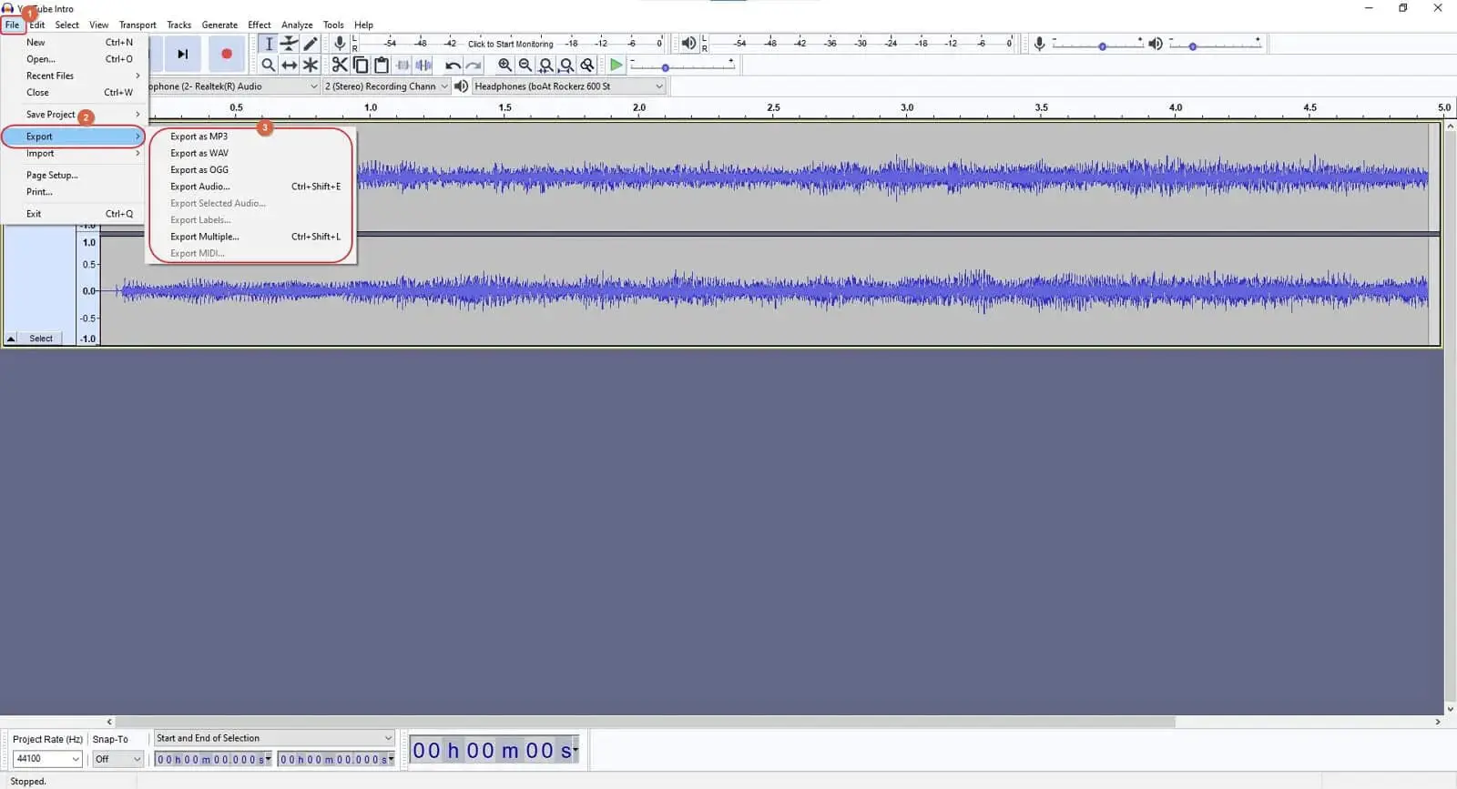
Task: Click the selection end time field
Action: point(337,759)
